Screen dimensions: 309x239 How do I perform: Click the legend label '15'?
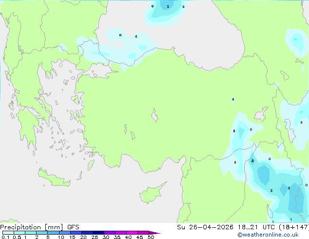72,237
